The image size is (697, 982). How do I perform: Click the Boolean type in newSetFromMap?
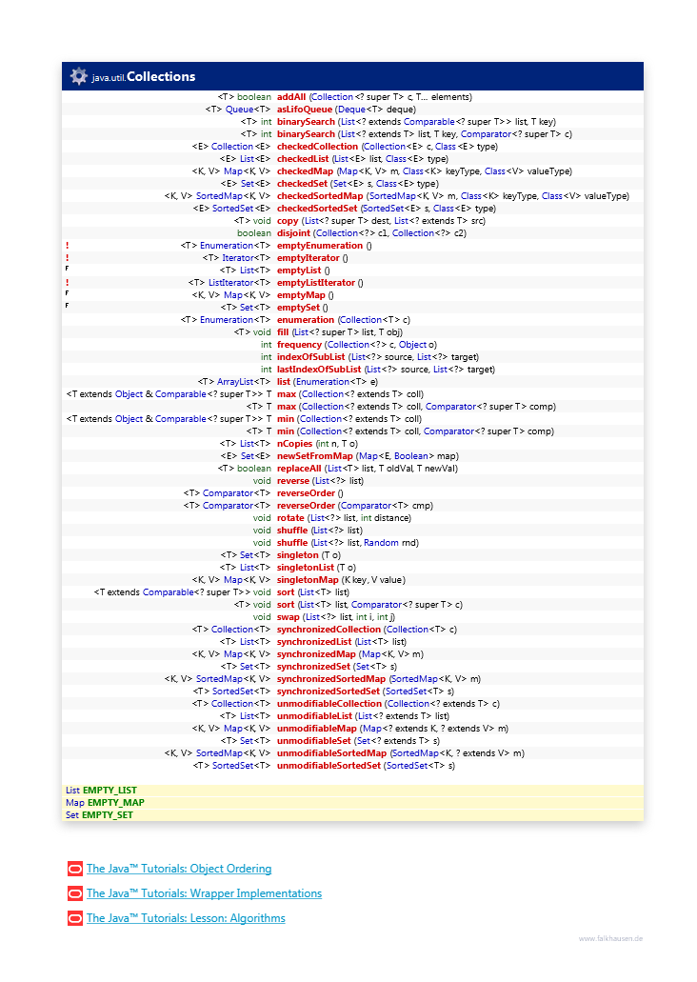click(x=410, y=456)
